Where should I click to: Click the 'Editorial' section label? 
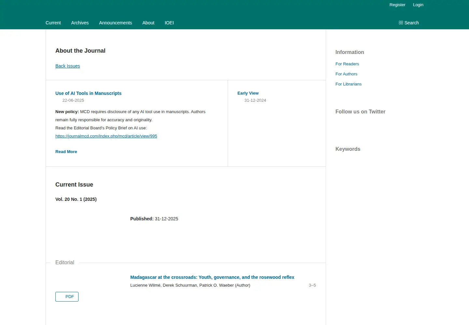pos(65,263)
